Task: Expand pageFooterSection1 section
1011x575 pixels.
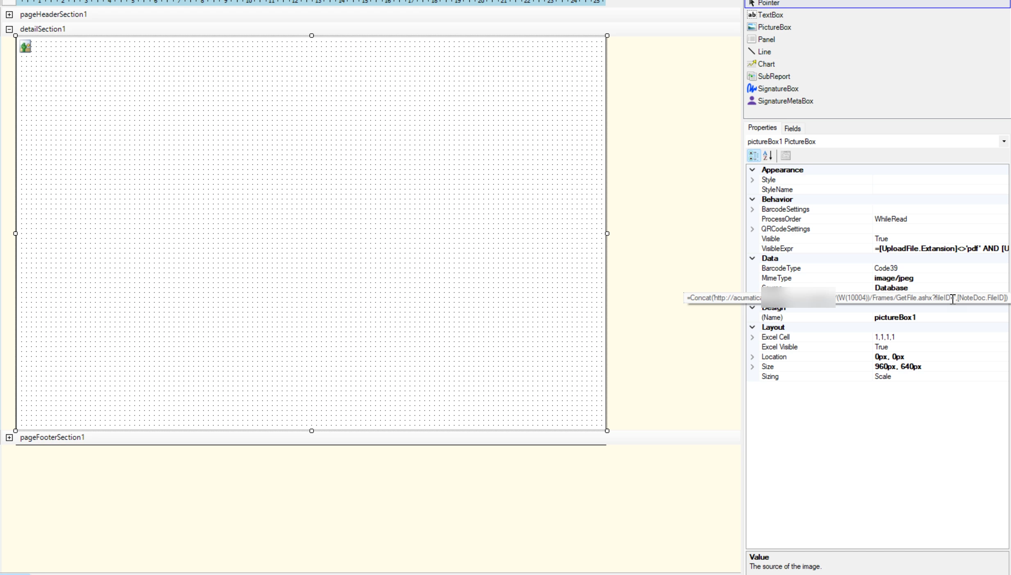Action: point(9,437)
